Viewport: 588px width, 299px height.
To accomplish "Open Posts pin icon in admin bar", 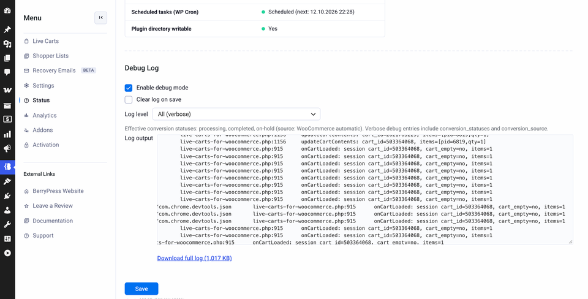I will (x=7, y=29).
